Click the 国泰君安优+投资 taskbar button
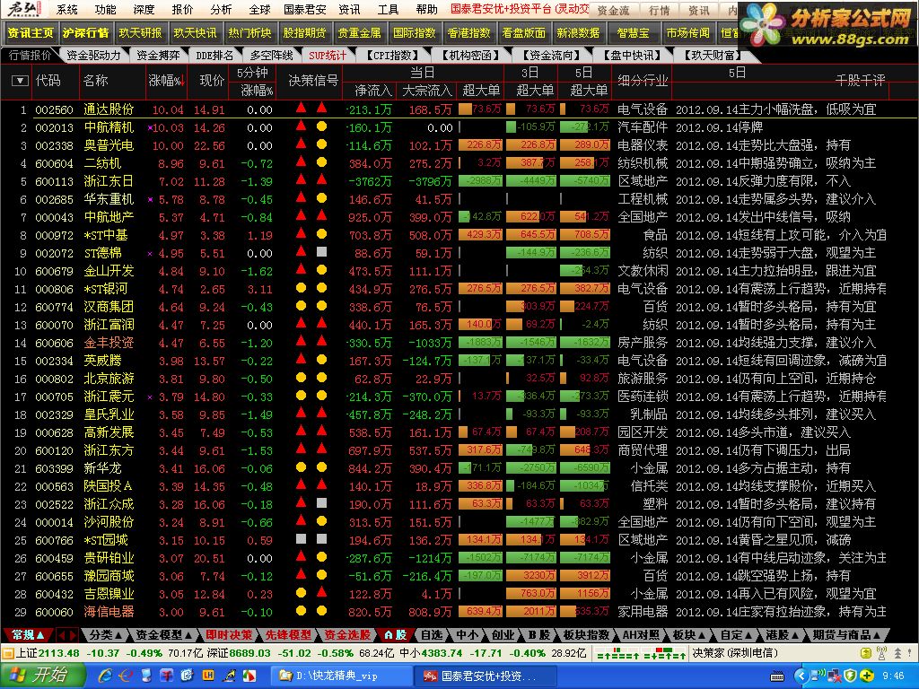 tap(484, 676)
